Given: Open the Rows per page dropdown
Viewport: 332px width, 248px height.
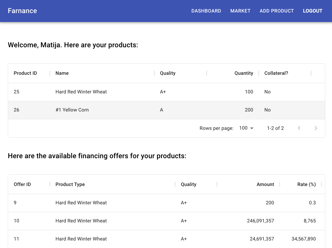Looking at the screenshot, I should (x=246, y=128).
